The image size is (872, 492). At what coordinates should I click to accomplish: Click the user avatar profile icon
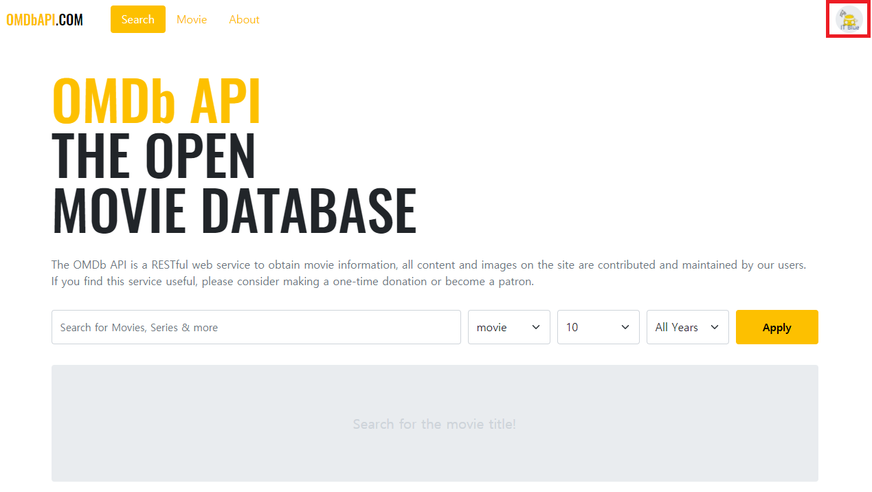[x=849, y=19]
